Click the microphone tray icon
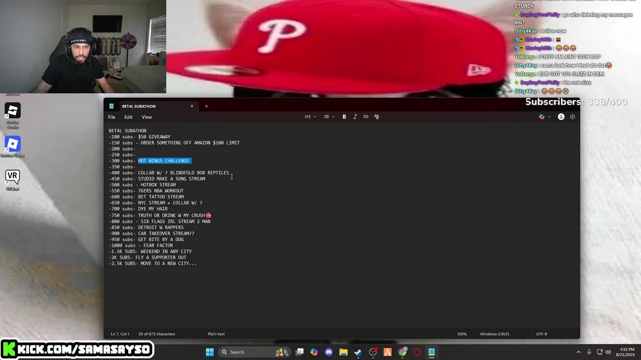Image resolution: width=641 pixels, height=360 pixels. [589, 352]
